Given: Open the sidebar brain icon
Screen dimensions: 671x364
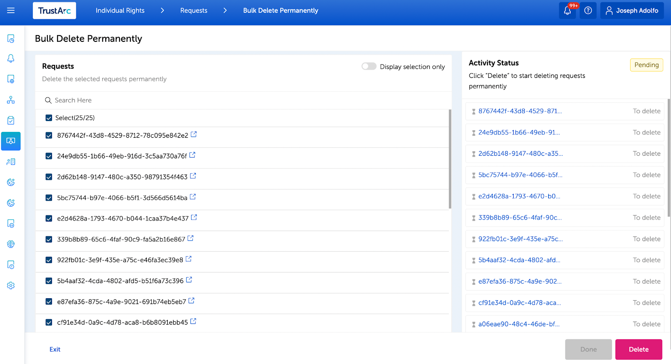Looking at the screenshot, I should tap(11, 244).
